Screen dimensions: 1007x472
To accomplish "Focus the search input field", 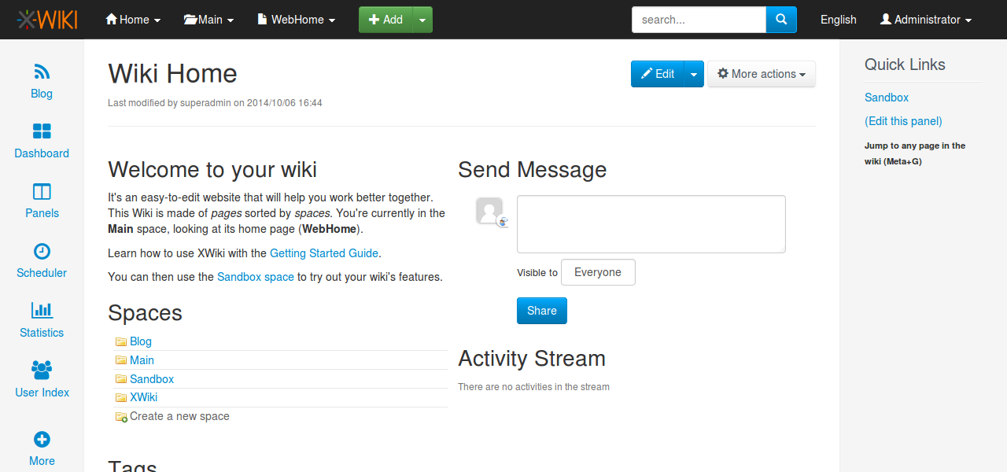I will 699,20.
